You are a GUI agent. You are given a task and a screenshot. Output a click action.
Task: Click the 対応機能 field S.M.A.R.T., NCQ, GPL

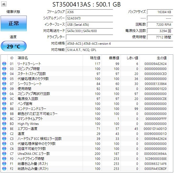pyautogui.click(x=120, y=50)
